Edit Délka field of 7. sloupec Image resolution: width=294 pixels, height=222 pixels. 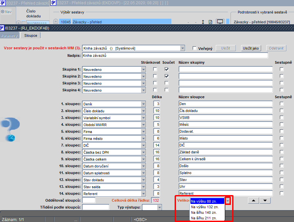[x=157, y=145]
